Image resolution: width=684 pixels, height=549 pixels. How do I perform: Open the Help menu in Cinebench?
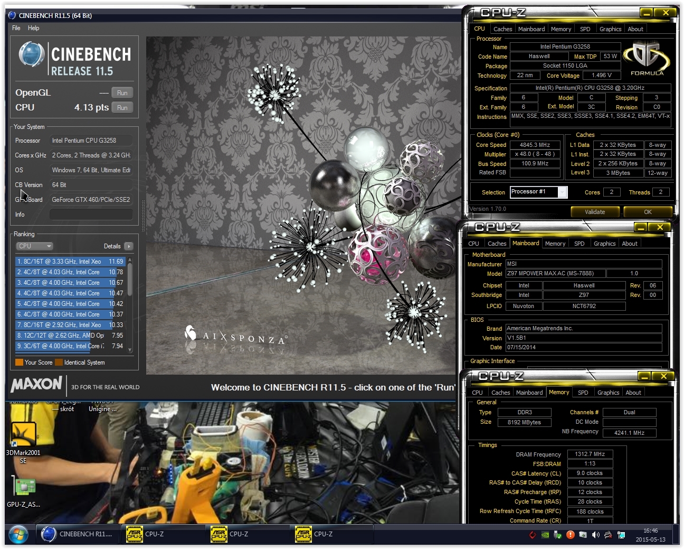click(x=34, y=28)
